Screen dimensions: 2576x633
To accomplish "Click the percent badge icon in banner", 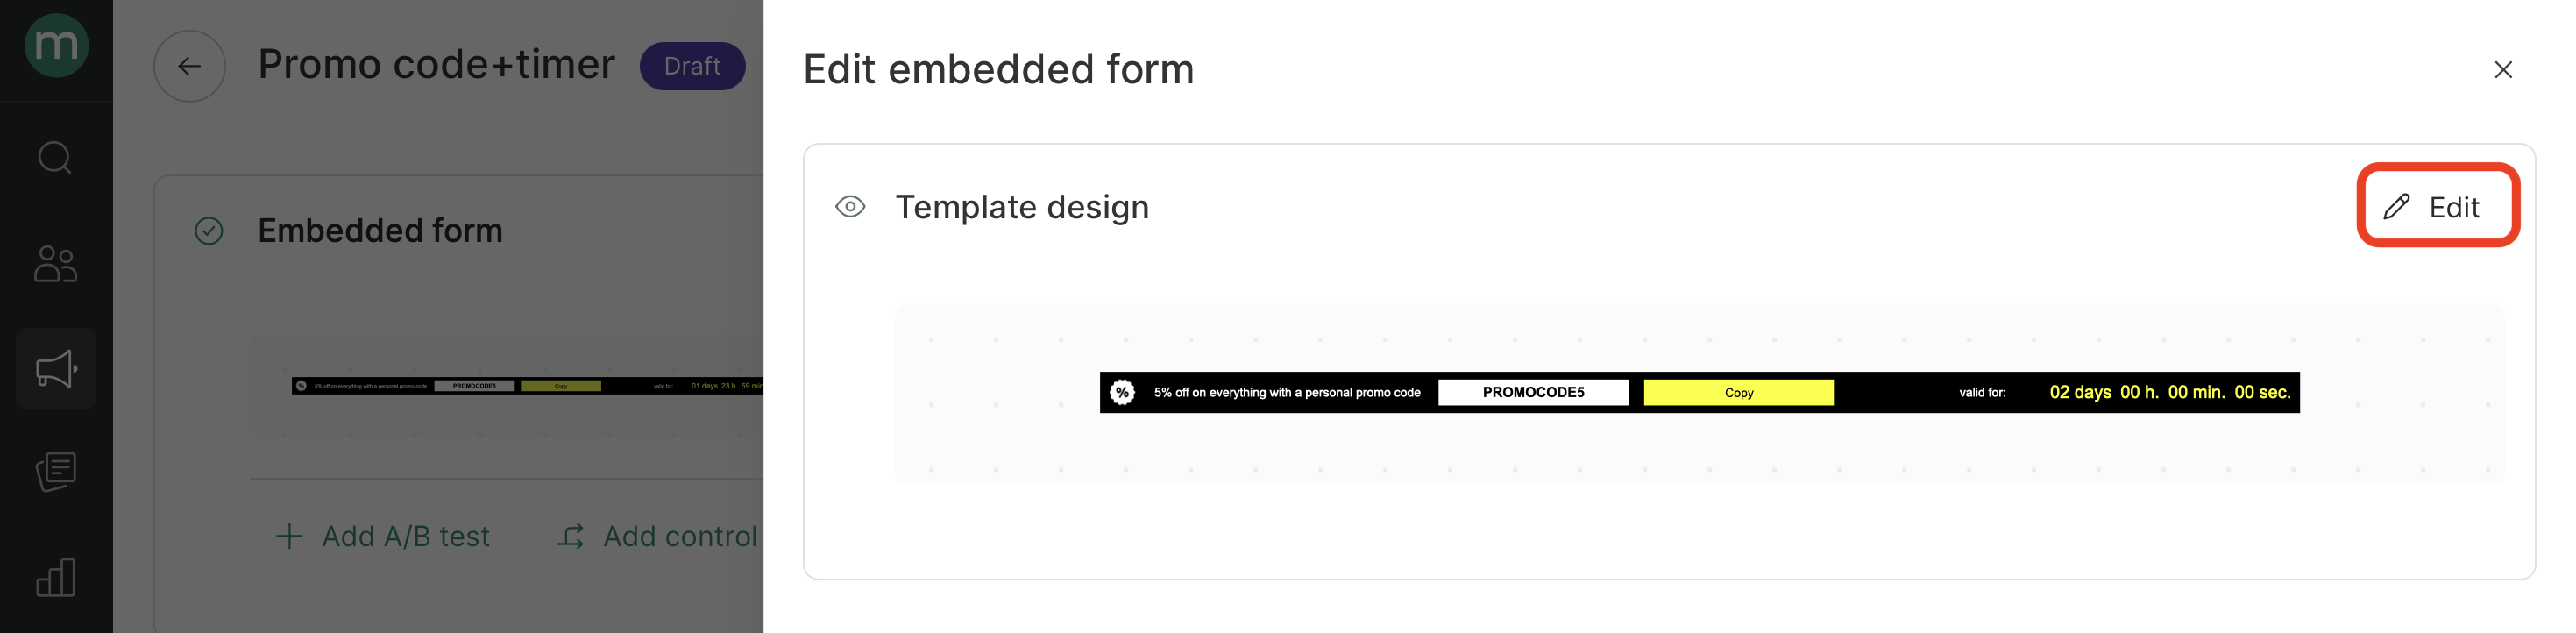I will (x=1122, y=393).
